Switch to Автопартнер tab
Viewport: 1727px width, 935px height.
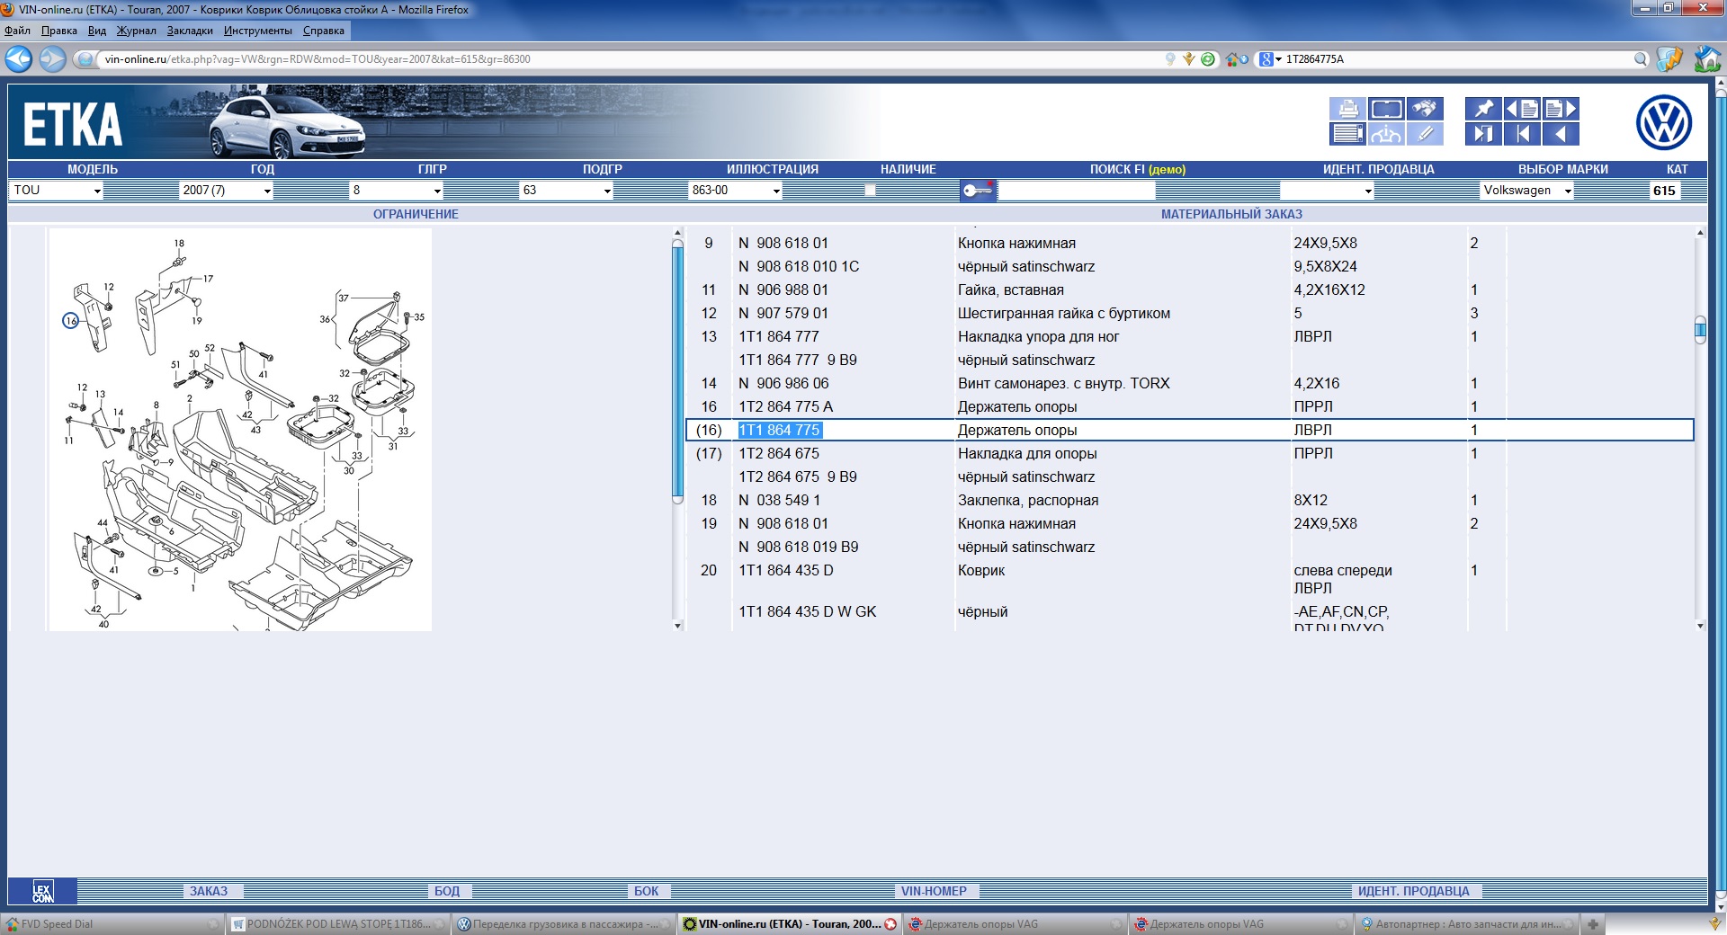(1467, 923)
